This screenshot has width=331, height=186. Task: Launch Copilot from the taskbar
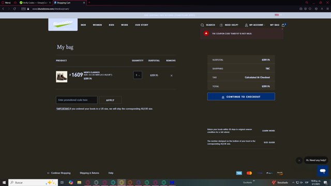click(x=71, y=182)
